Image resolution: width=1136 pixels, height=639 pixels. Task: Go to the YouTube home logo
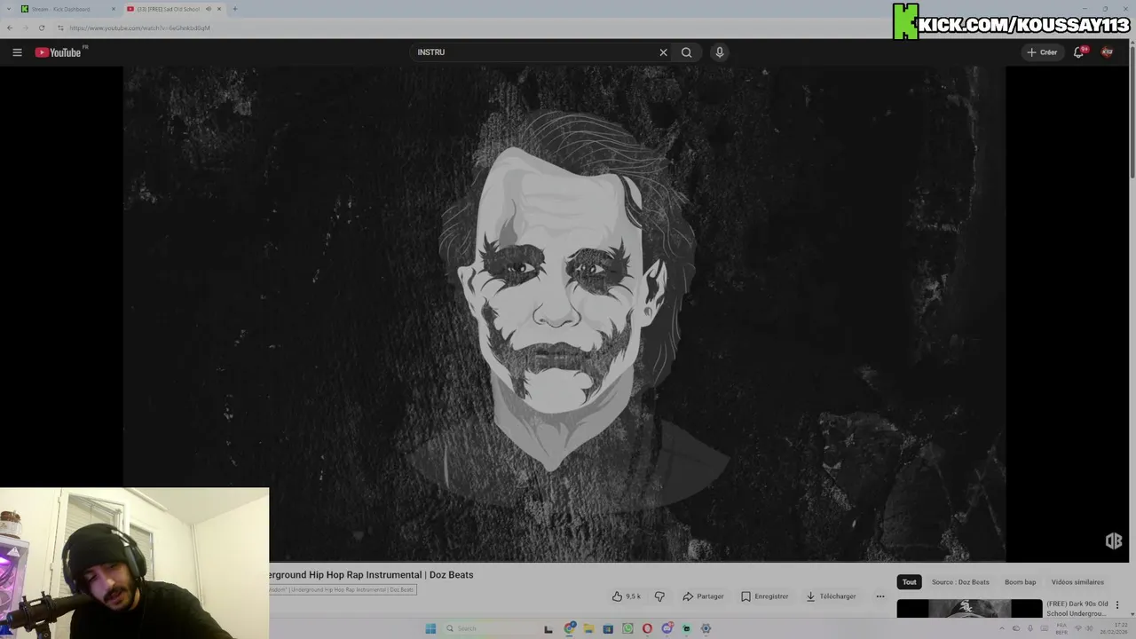[59, 52]
